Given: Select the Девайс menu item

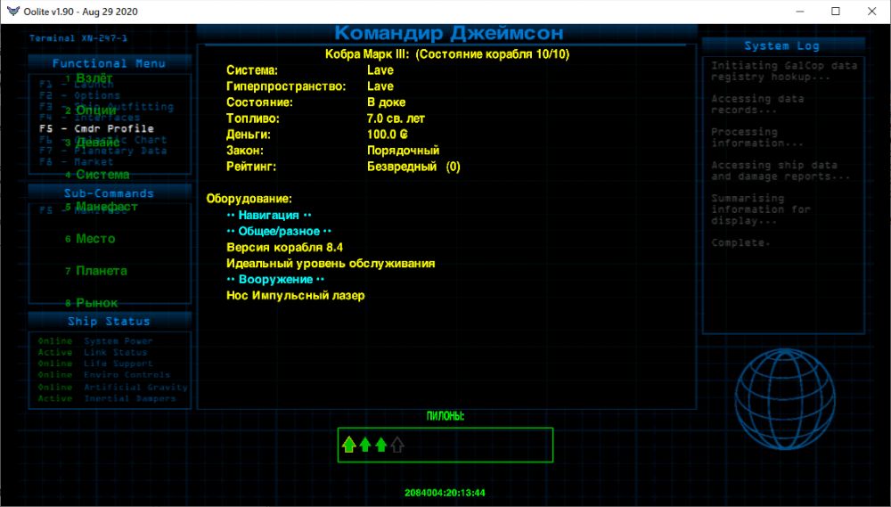Looking at the screenshot, I should (97, 143).
